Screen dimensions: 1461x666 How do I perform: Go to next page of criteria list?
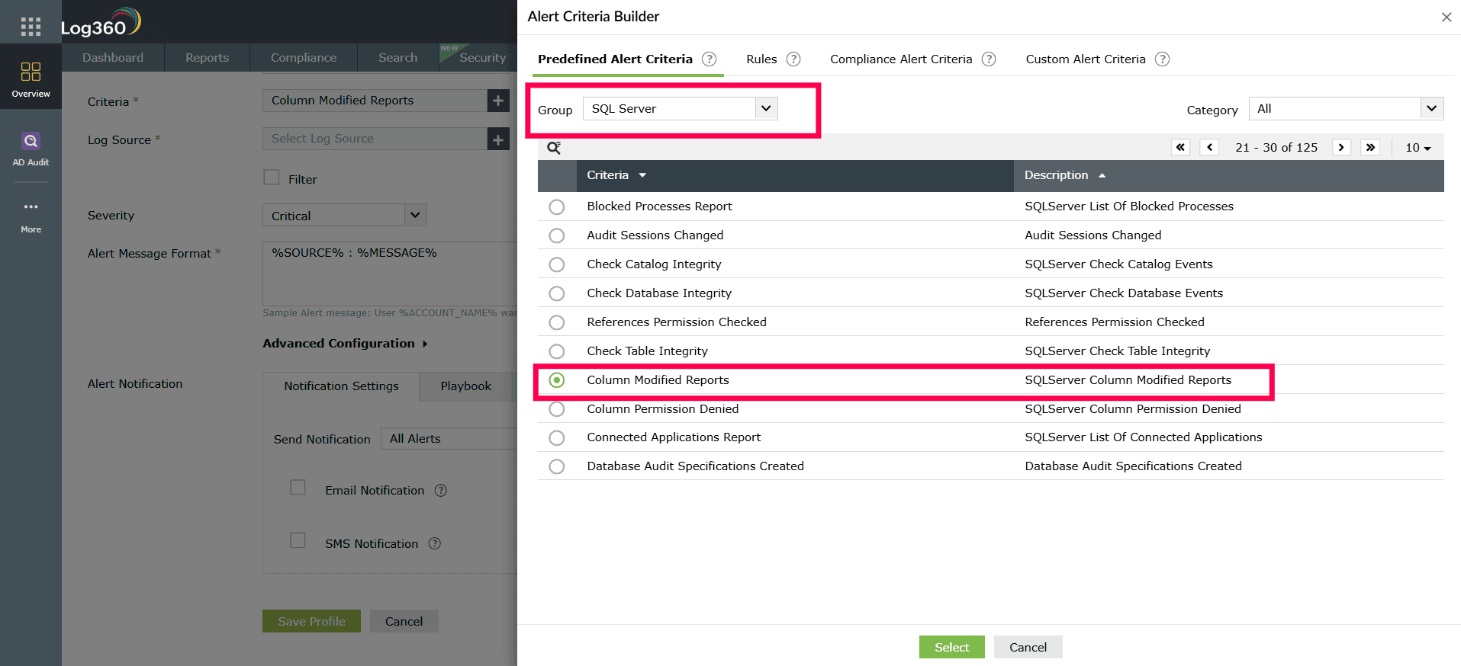pos(1341,147)
